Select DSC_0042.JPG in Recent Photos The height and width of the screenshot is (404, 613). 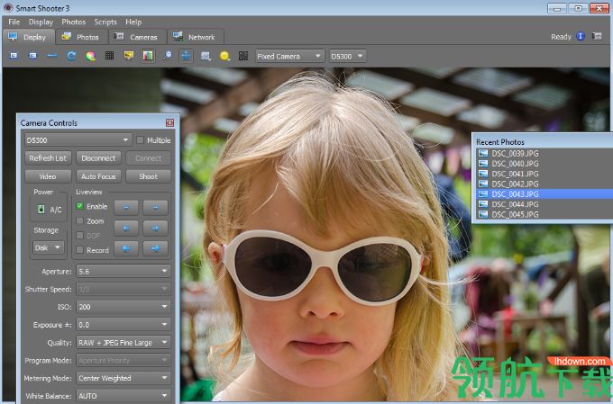[544, 184]
